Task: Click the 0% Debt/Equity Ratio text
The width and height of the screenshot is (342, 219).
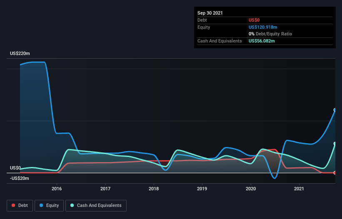Action: [270, 34]
